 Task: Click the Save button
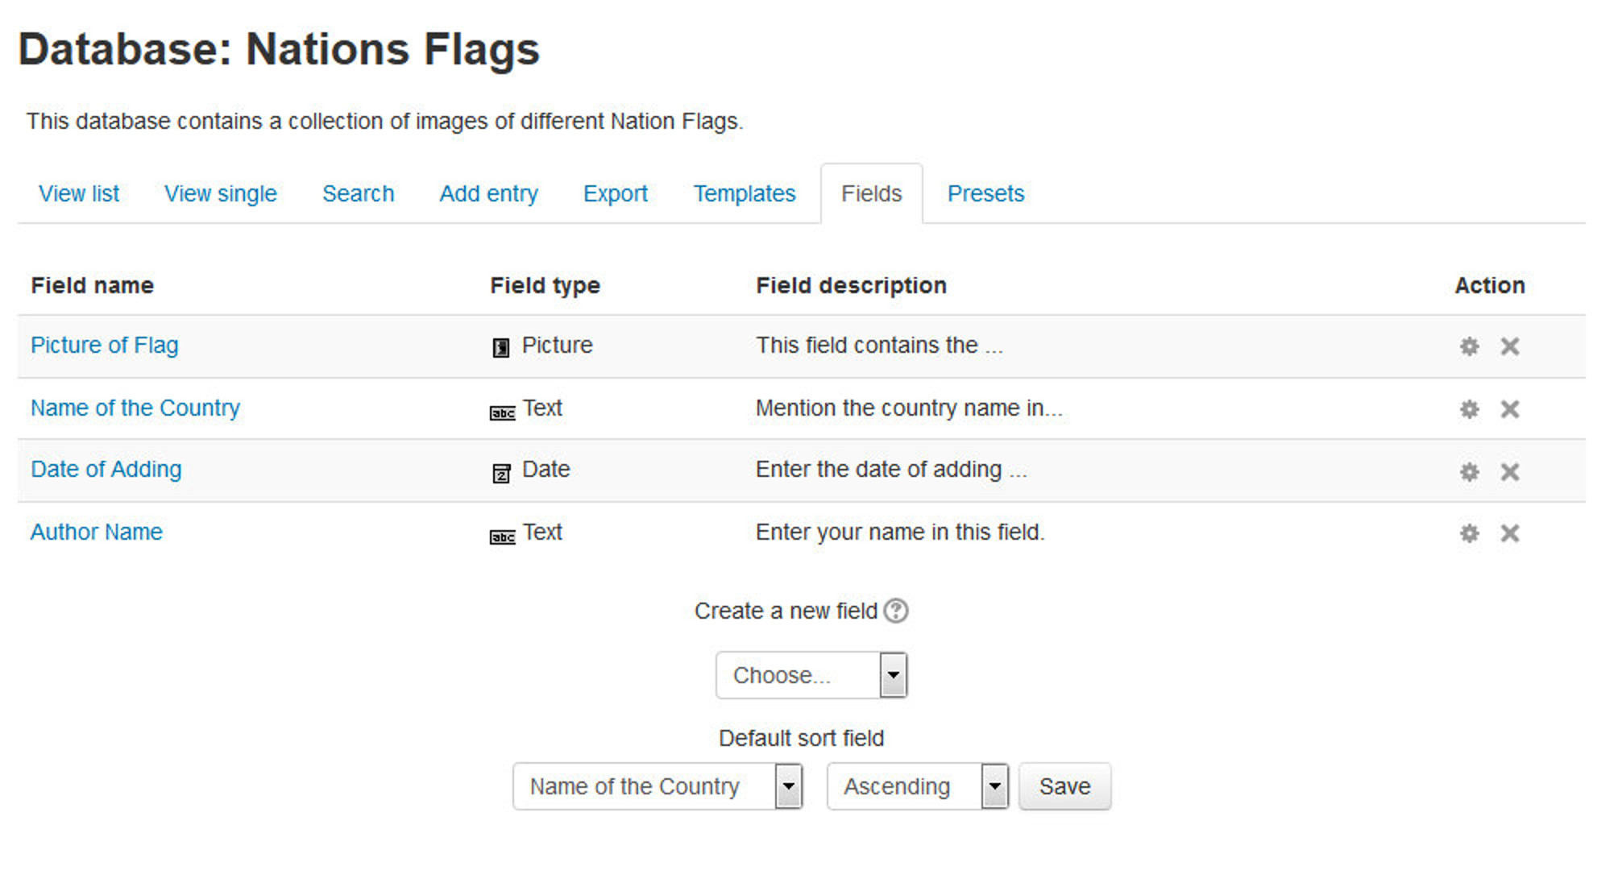coord(1064,786)
